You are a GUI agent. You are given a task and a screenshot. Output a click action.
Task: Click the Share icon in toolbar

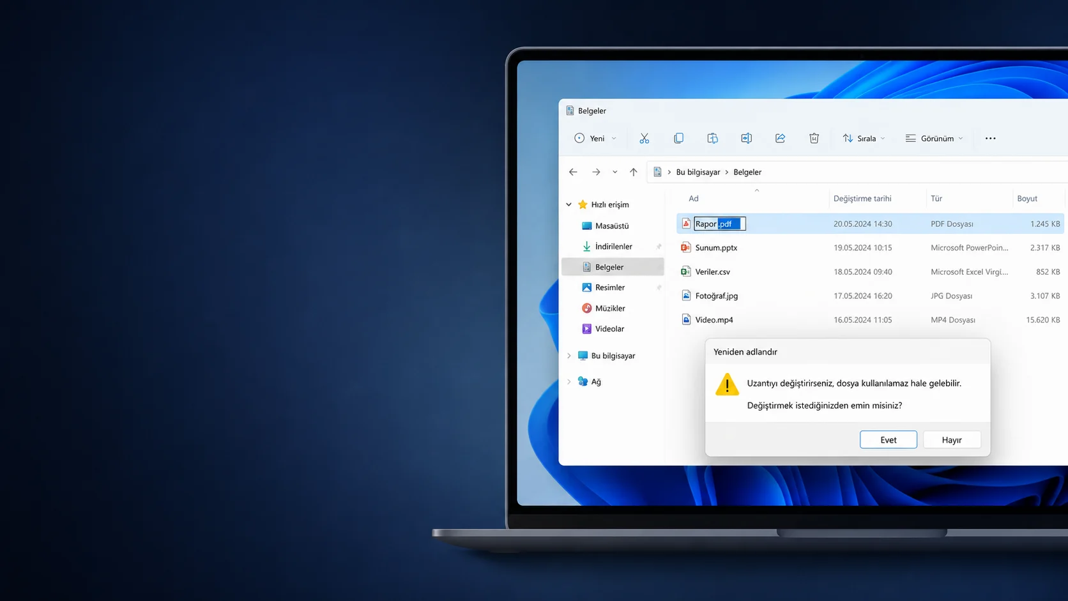pos(780,138)
